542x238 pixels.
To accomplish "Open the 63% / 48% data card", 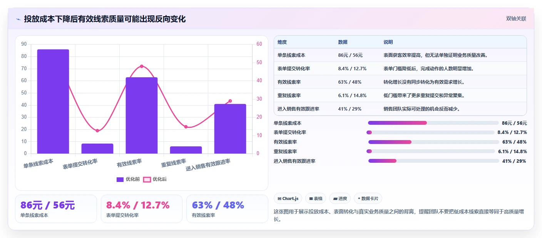I will [x=227, y=209].
